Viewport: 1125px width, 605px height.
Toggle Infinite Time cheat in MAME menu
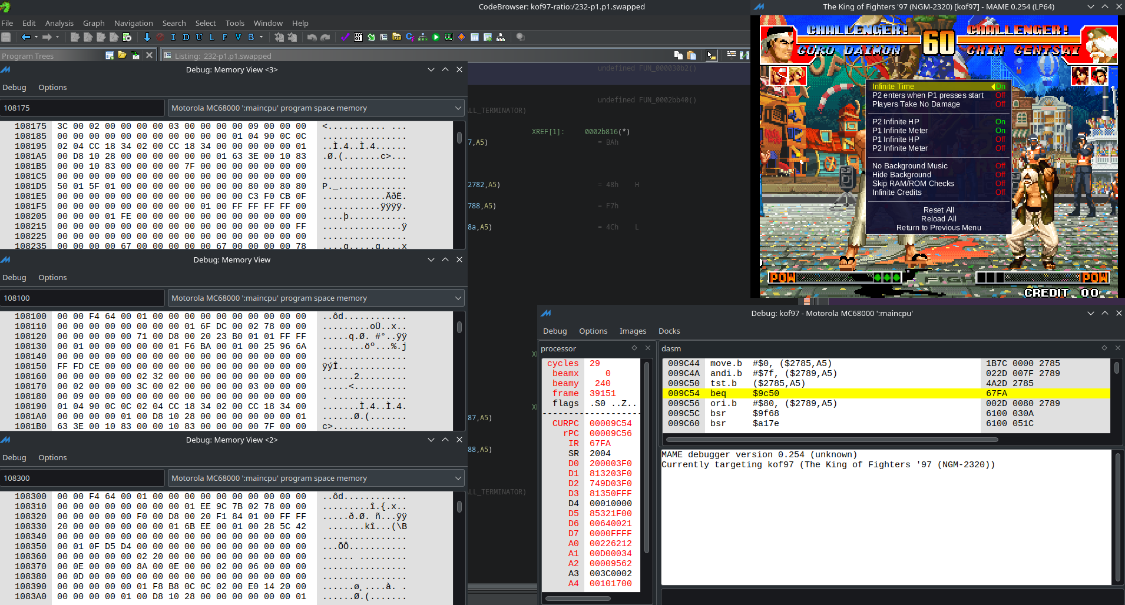click(938, 87)
